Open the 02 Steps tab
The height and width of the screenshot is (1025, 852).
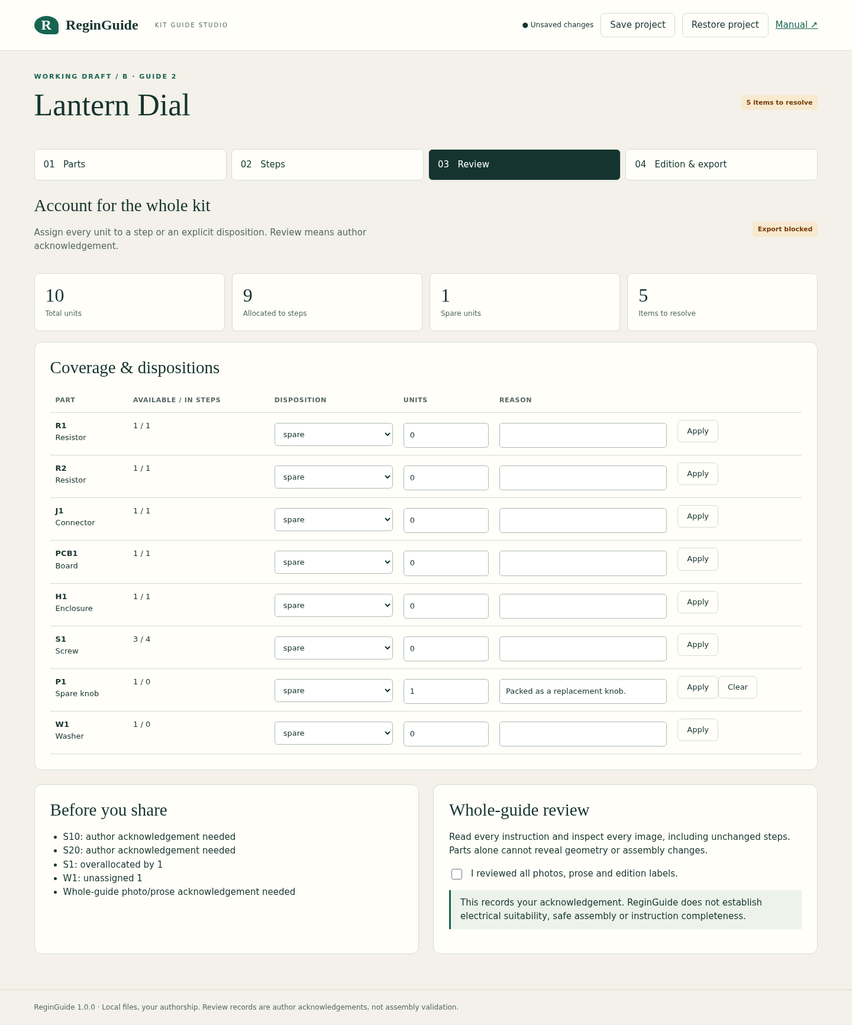[327, 164]
